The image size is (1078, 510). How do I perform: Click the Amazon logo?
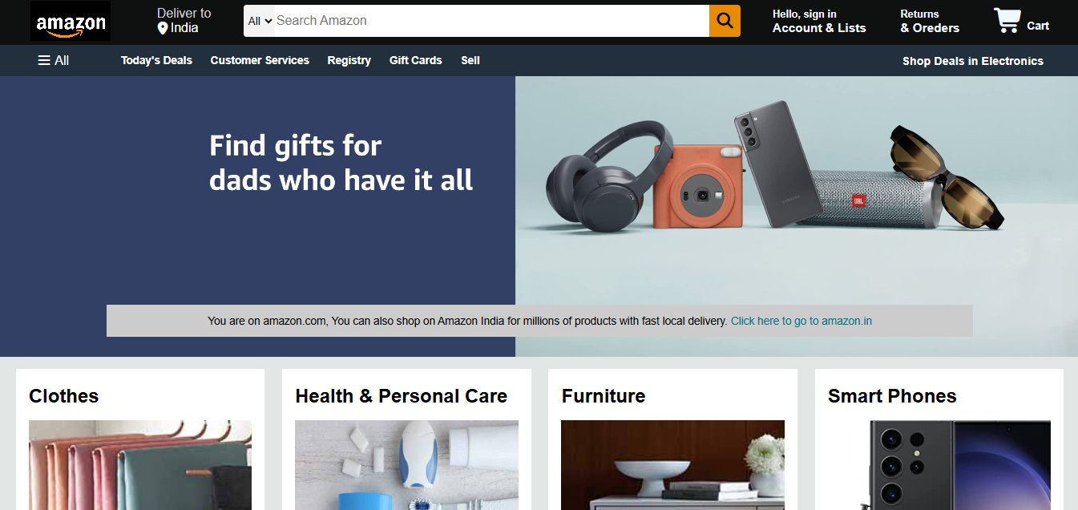(x=71, y=22)
